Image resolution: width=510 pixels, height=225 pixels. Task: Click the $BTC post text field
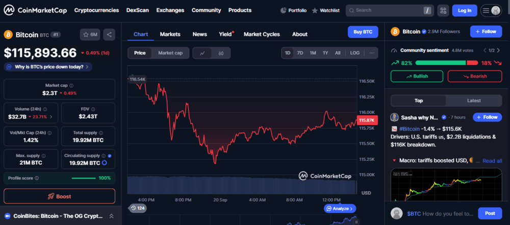coord(441,214)
